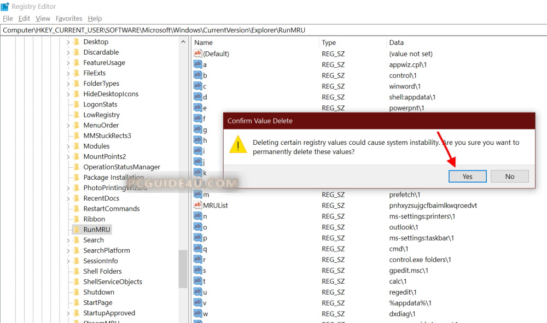Click the icon beside value 'q' cmd
The height and width of the screenshot is (323, 547).
(198, 249)
